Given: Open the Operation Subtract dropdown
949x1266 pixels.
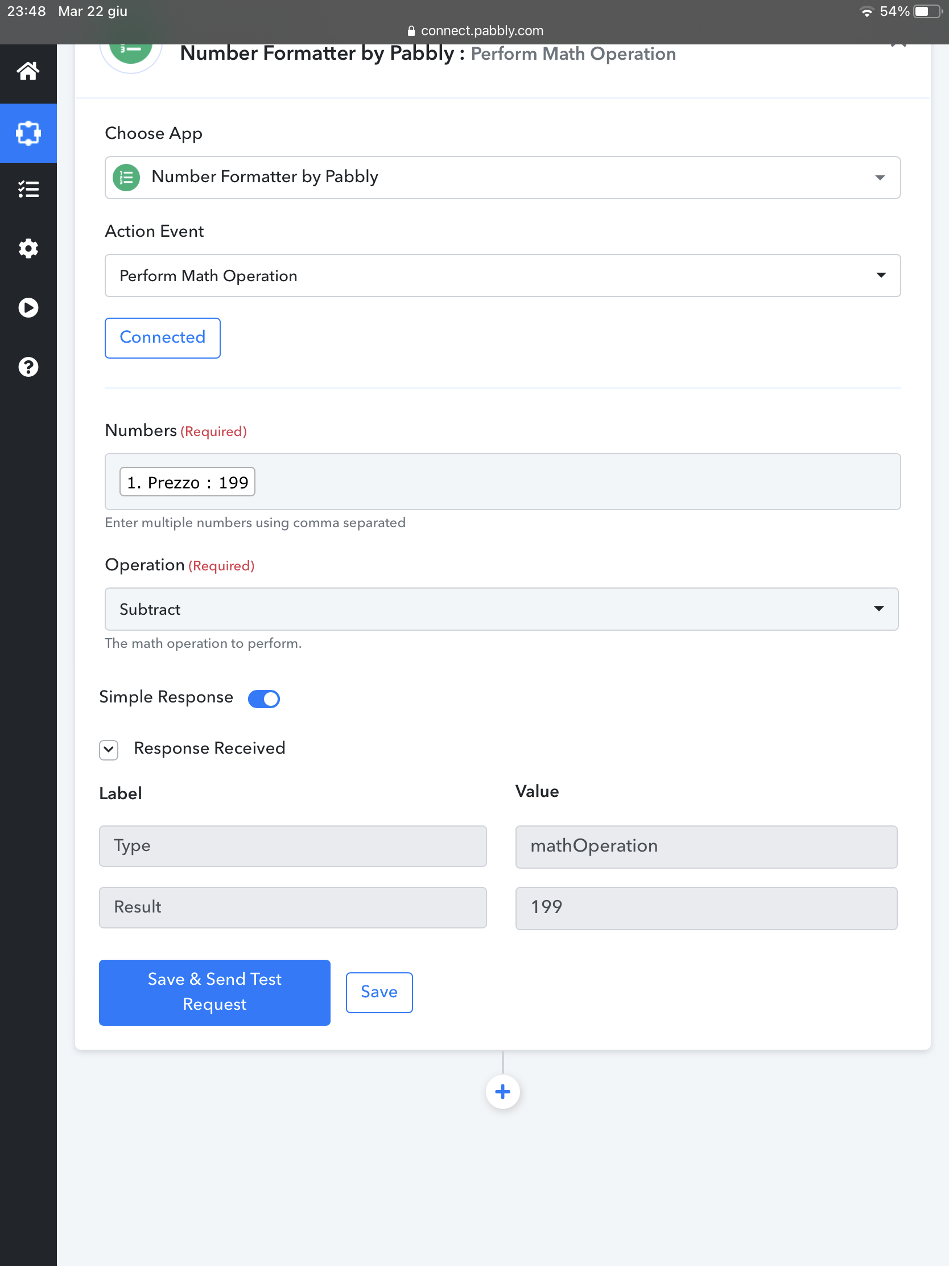Looking at the screenshot, I should [x=501, y=609].
